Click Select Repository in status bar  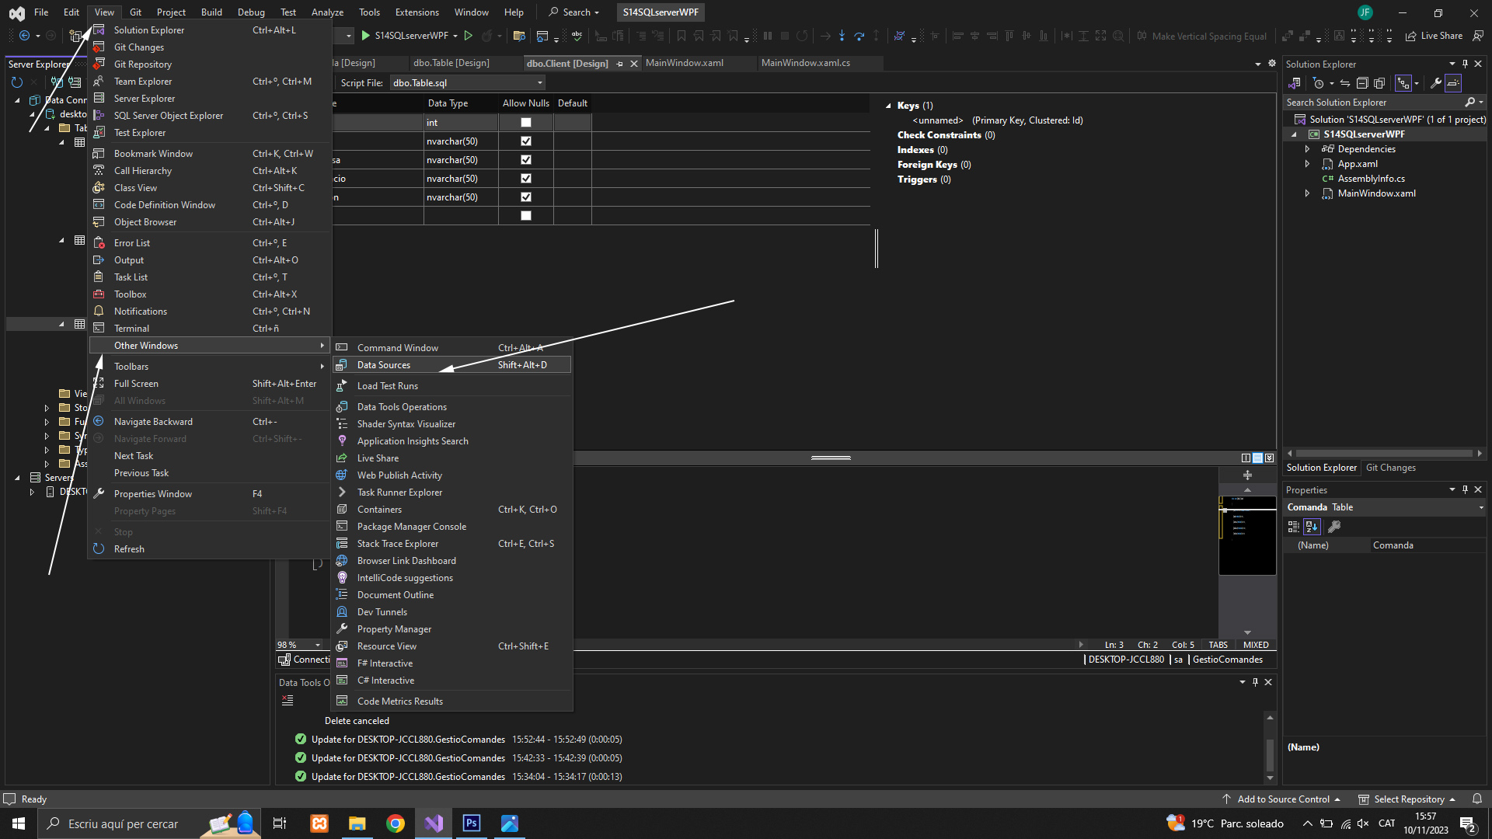[x=1408, y=799]
